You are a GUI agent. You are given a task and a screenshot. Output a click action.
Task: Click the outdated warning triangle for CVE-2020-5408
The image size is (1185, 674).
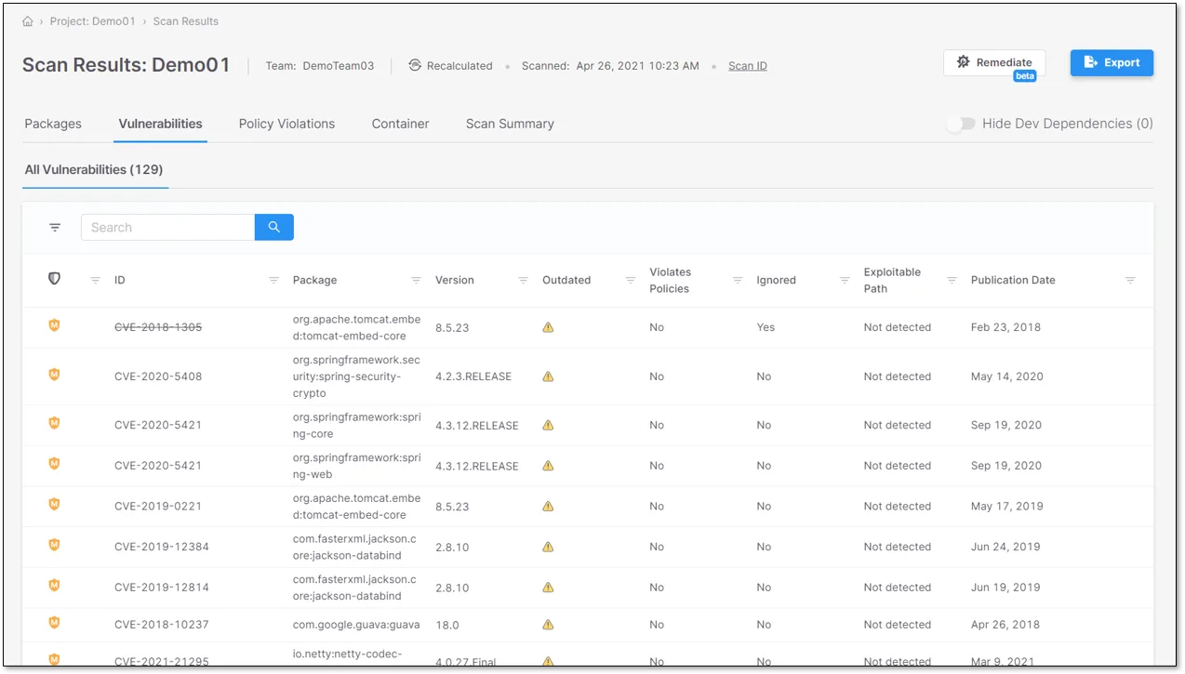point(547,376)
